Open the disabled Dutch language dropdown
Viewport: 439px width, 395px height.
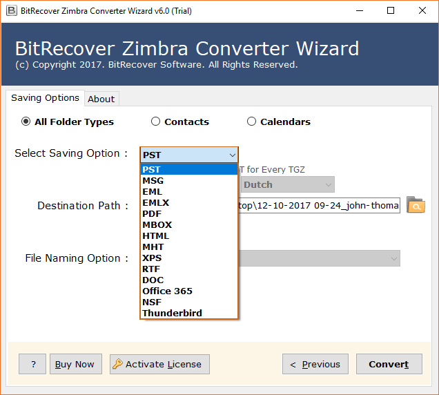288,184
